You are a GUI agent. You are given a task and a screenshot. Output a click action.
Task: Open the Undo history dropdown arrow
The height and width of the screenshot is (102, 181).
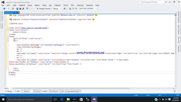coord(29,9)
